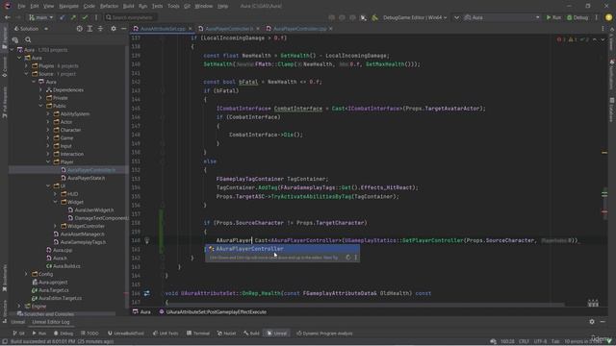Expand the Plugins folder
Image resolution: width=616 pixels, height=346 pixels.
pyautogui.click(x=26, y=66)
